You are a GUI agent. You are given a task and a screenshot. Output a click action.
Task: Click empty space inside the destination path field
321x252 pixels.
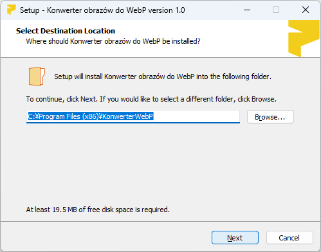click(196, 116)
